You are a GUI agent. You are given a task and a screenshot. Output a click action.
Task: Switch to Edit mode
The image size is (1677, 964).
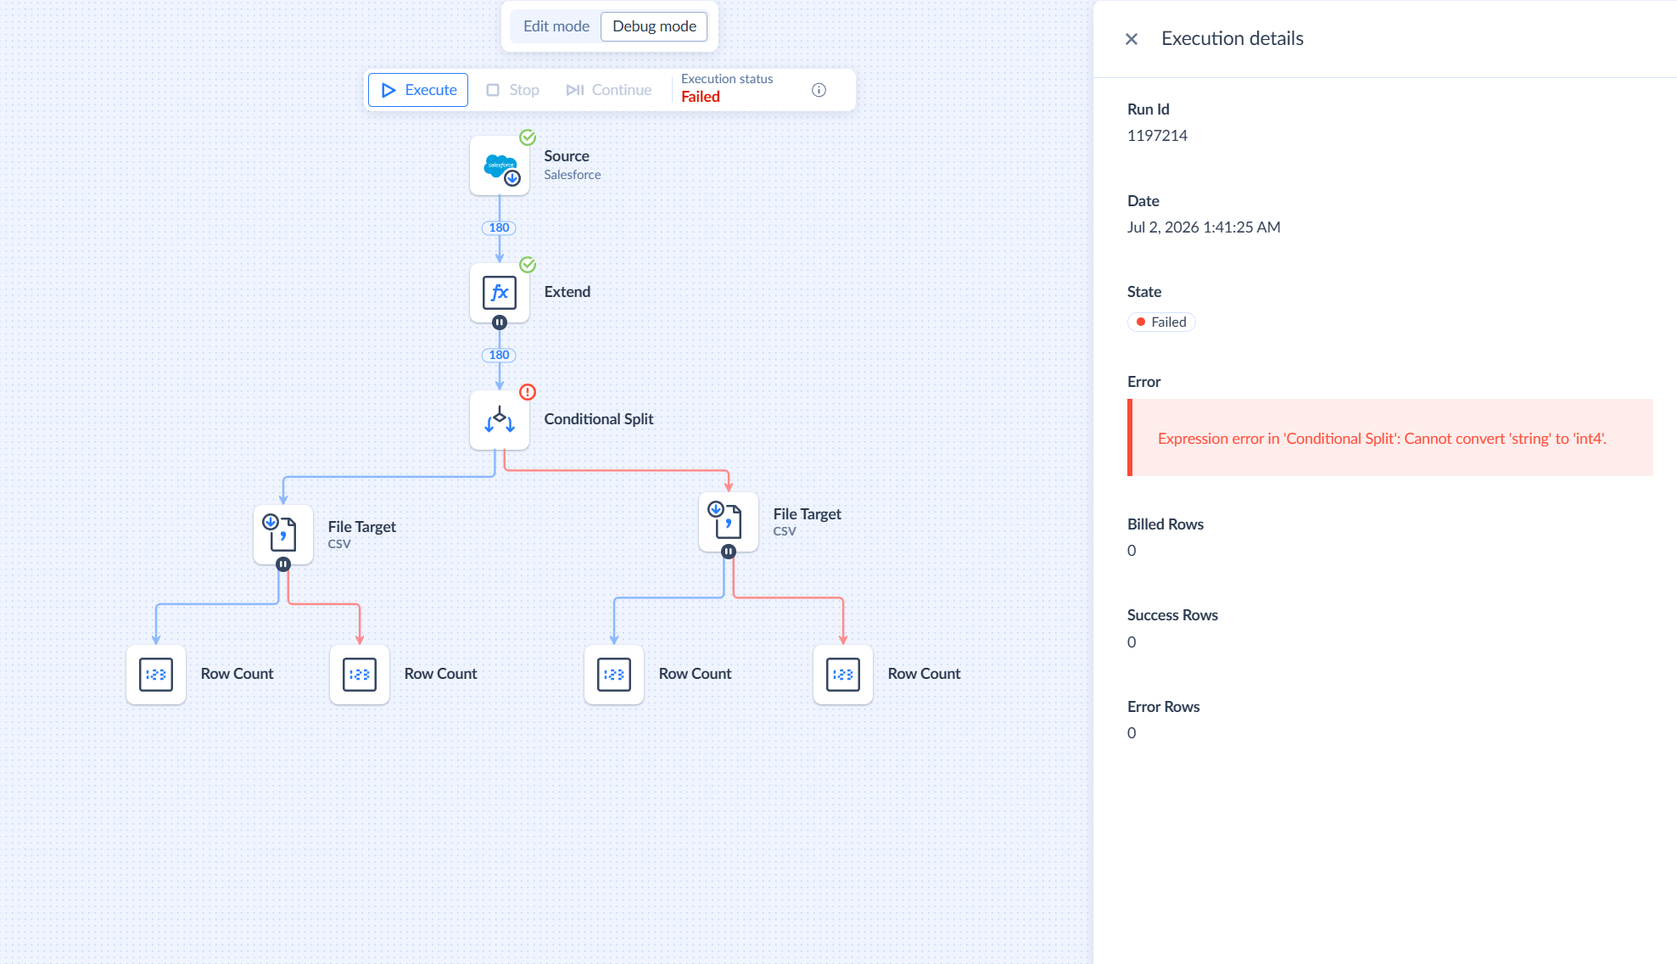556,26
